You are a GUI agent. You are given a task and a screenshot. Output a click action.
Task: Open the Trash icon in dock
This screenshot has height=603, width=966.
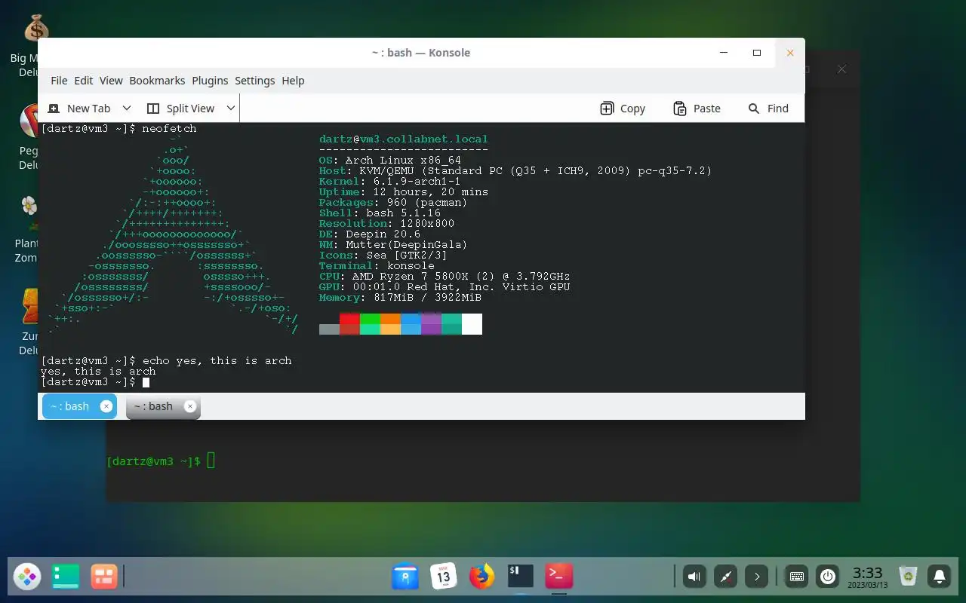point(909,577)
